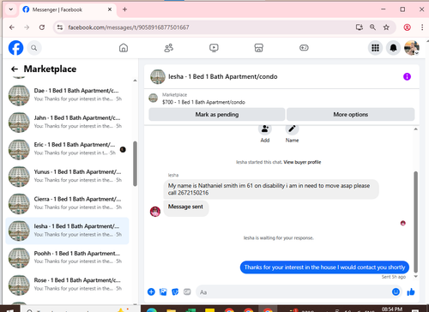Open Facebook search magnifier icon

click(x=34, y=48)
